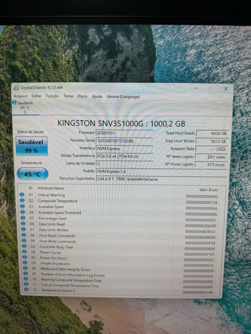The width and height of the screenshot is (251, 334).
Task: Click the status orb for Media and Data Integrity Errors
Action: 25,268
